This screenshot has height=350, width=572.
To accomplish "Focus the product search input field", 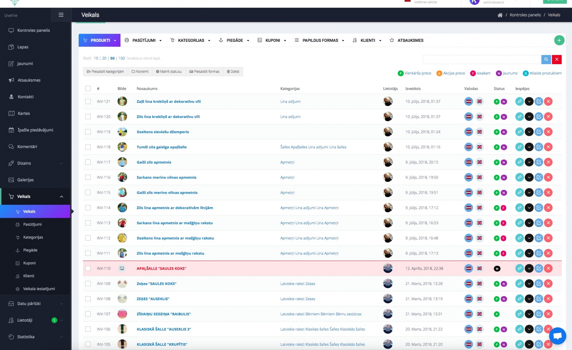I will pyautogui.click(x=482, y=59).
